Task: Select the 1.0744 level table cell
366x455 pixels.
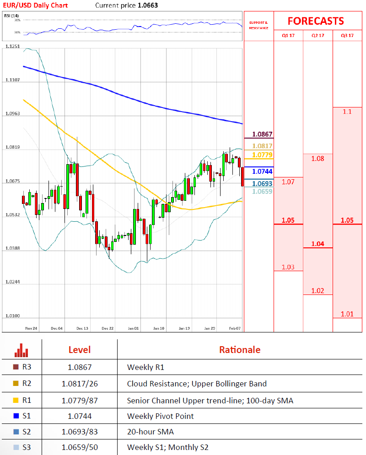Action: (x=80, y=416)
